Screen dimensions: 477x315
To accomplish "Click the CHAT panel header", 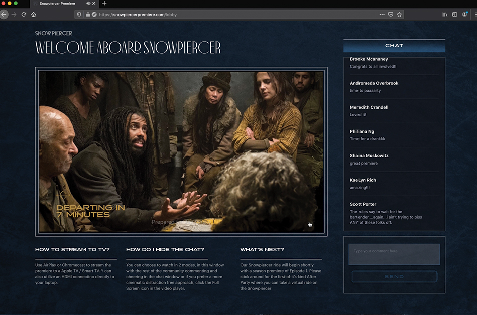I will pyautogui.click(x=394, y=46).
